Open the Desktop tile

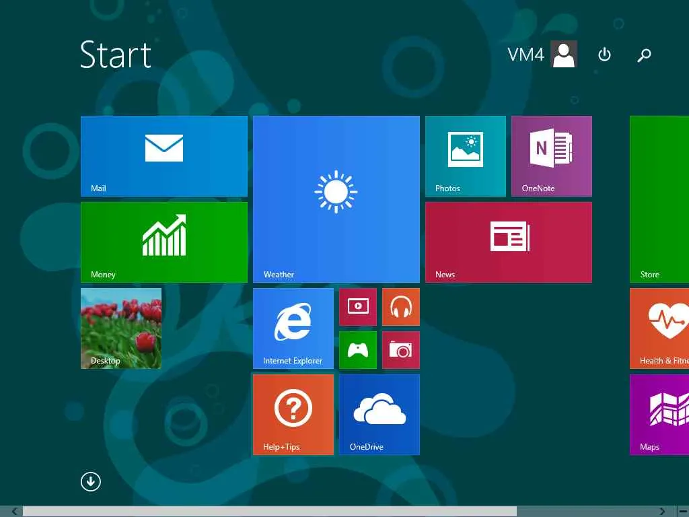(121, 329)
